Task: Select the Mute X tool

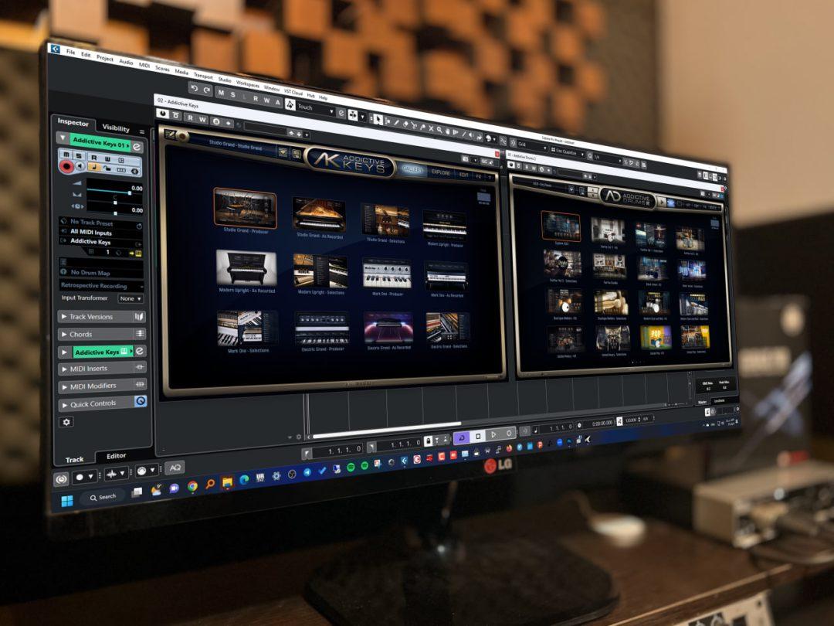Action: (431, 128)
